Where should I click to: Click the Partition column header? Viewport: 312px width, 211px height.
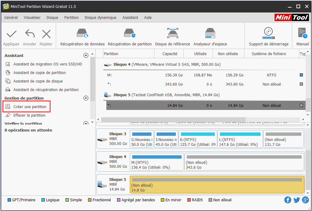(x=129, y=54)
